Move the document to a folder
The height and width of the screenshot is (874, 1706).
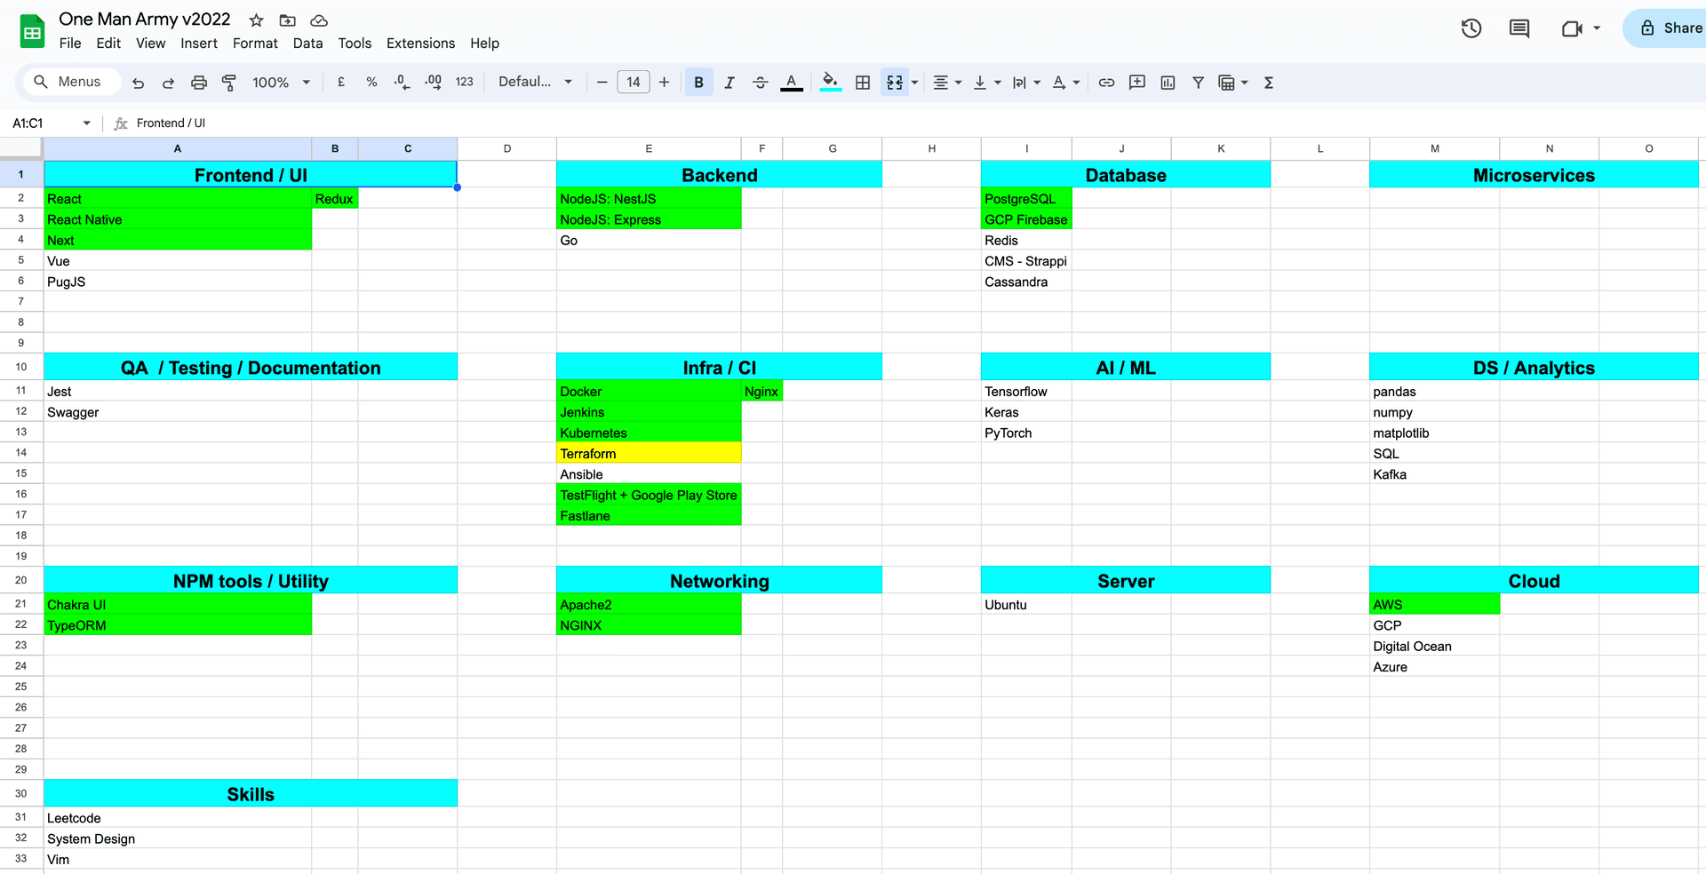[287, 20]
